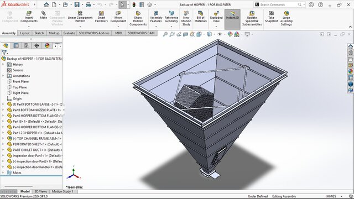Expand PERFORATED SHEET component
This screenshot has width=354, height=199.
coord(3,144)
